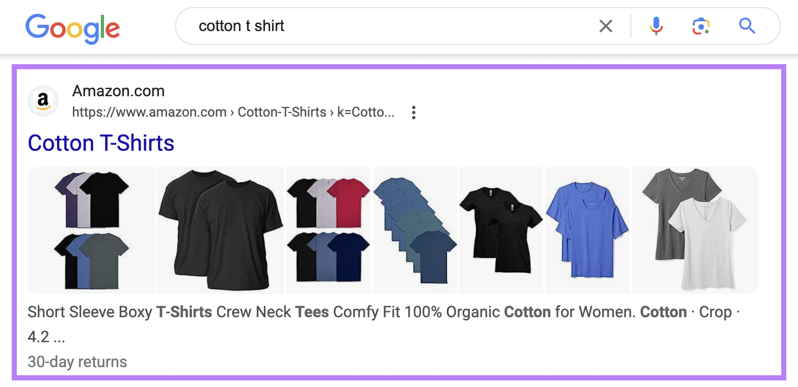Click the microphone icon for voice search
Viewport: 798px width, 387px height.
click(x=656, y=25)
